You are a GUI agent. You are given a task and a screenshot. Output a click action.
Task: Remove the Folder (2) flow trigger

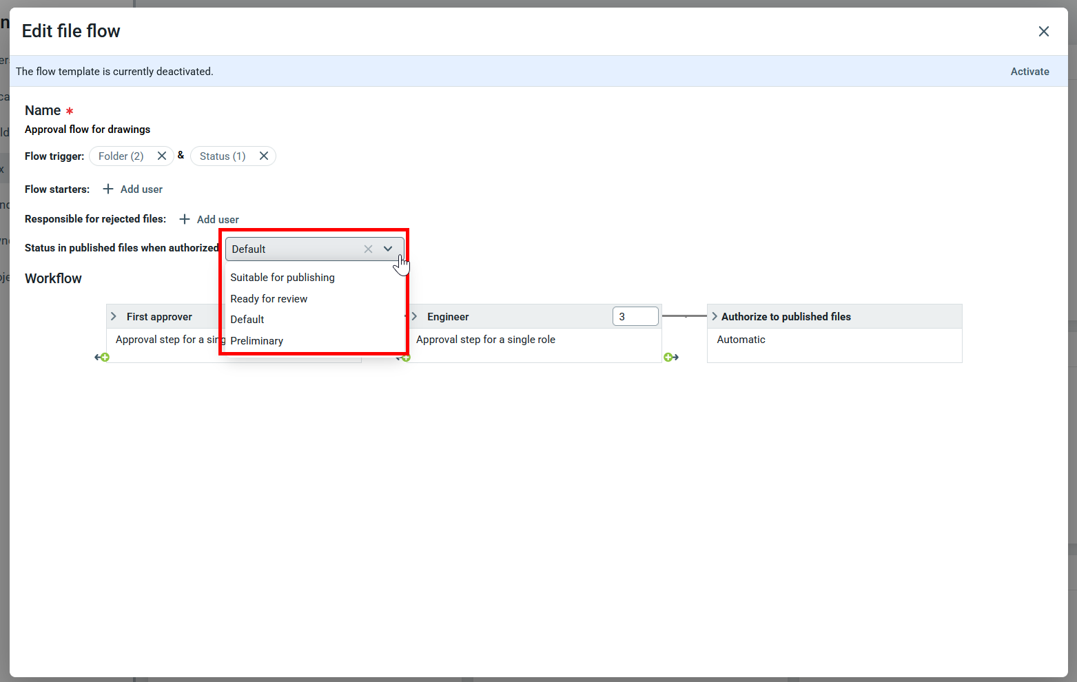(162, 156)
